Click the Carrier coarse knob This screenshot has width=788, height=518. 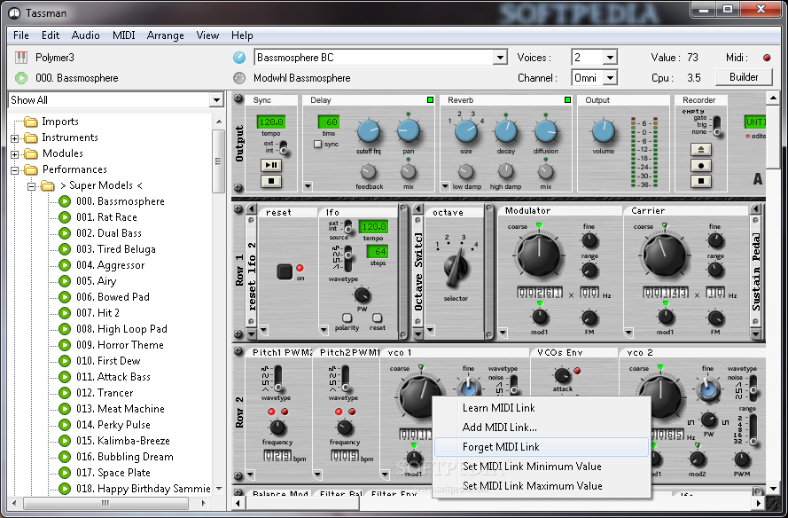[665, 255]
